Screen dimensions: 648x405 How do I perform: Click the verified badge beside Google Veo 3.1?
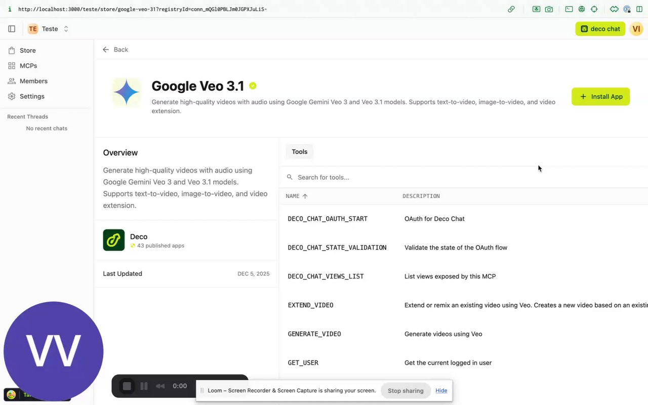253,86
